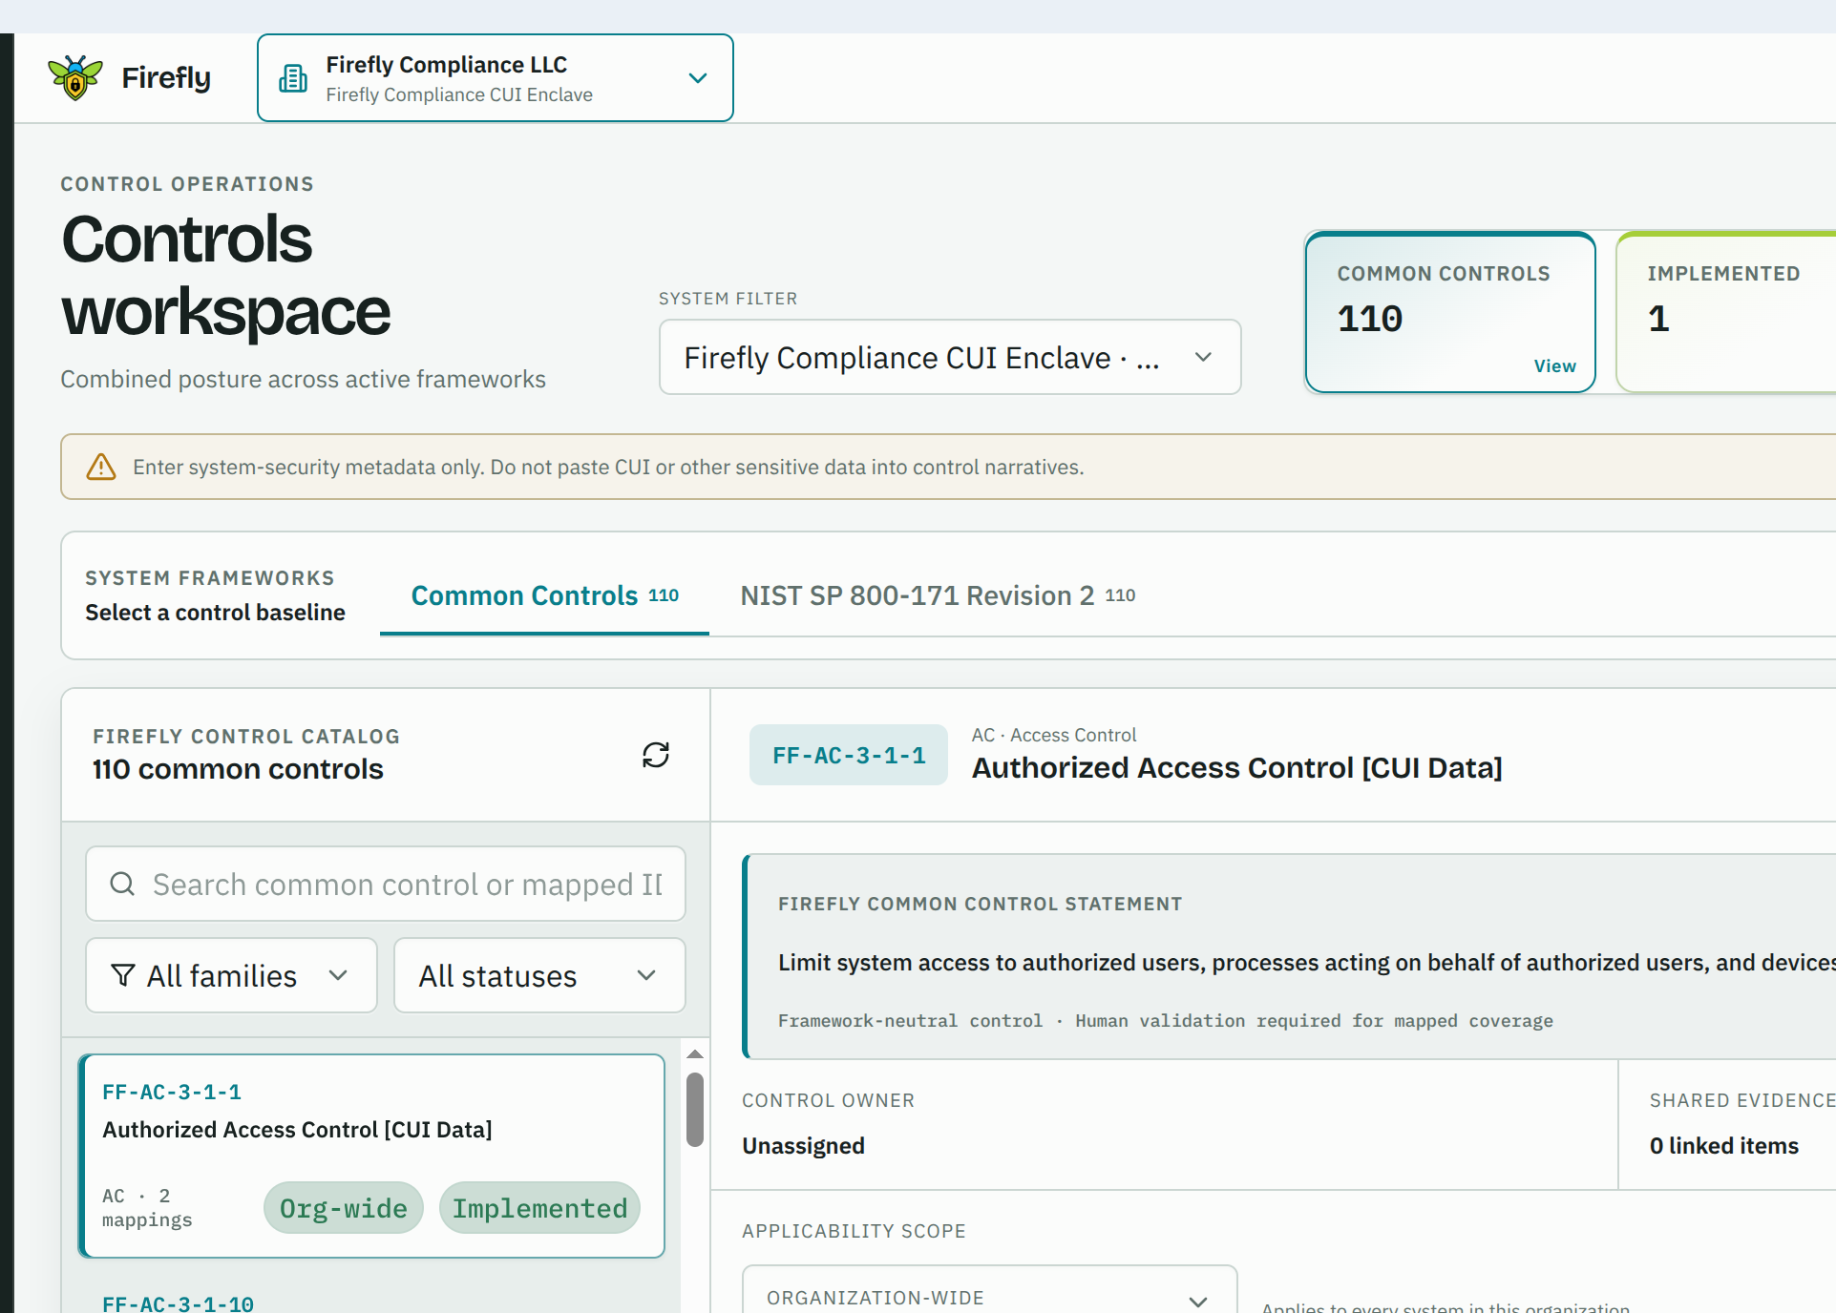Click the Org-wide badge on FF-AC-3-1-1
This screenshot has width=1836, height=1313.
[x=344, y=1208]
